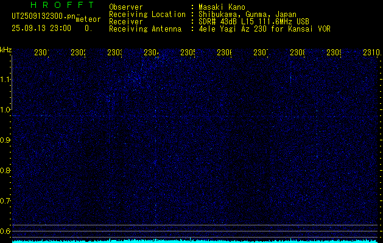383x243 pixels.
Task: Click the Receiving Location label
Action: pos(147,15)
